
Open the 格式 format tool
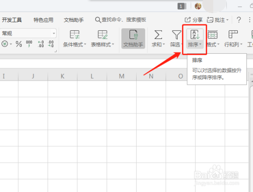(213, 39)
